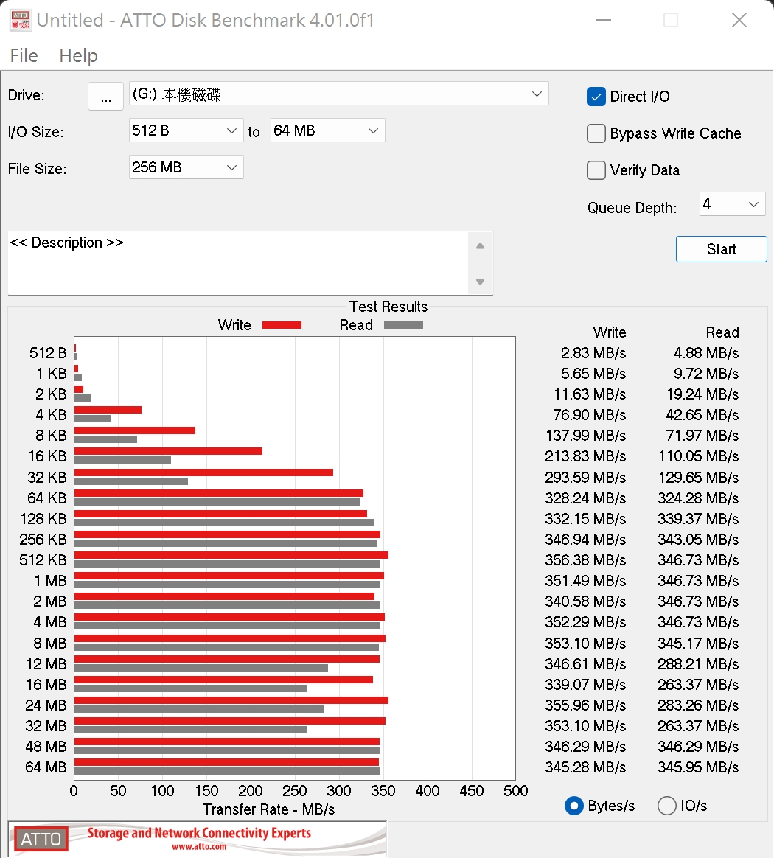Open the File menu
Image resolution: width=774 pixels, height=858 pixels.
pos(24,56)
